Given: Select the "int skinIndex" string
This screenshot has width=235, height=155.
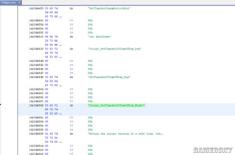Looking at the screenshot, I should pos(100,37).
